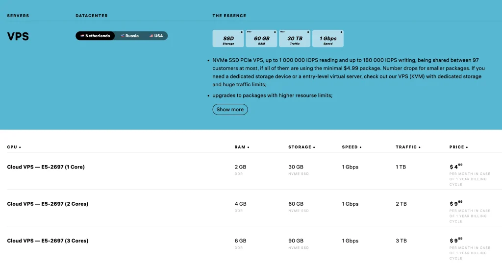Click the 60 GB storage value in table
Screen dimensions: 502x263
pyautogui.click(x=296, y=204)
